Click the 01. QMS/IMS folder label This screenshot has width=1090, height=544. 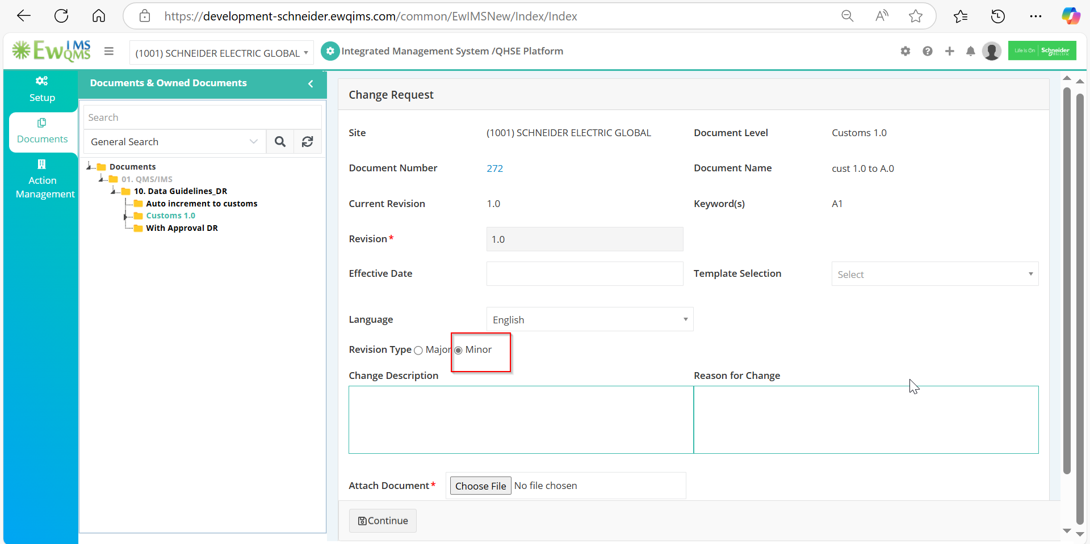click(x=146, y=179)
